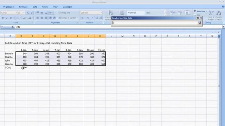Click the Insert cells icon
The height and width of the screenshot is (126, 225).
point(173,13)
